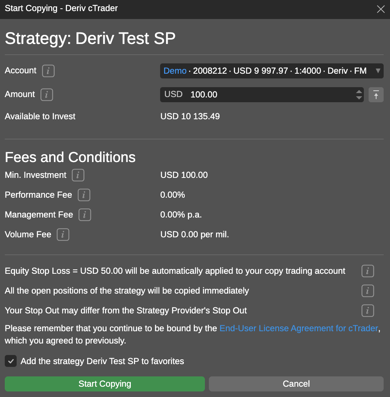Click the maximum amount arrow icon
This screenshot has width=390, height=397.
pos(376,94)
